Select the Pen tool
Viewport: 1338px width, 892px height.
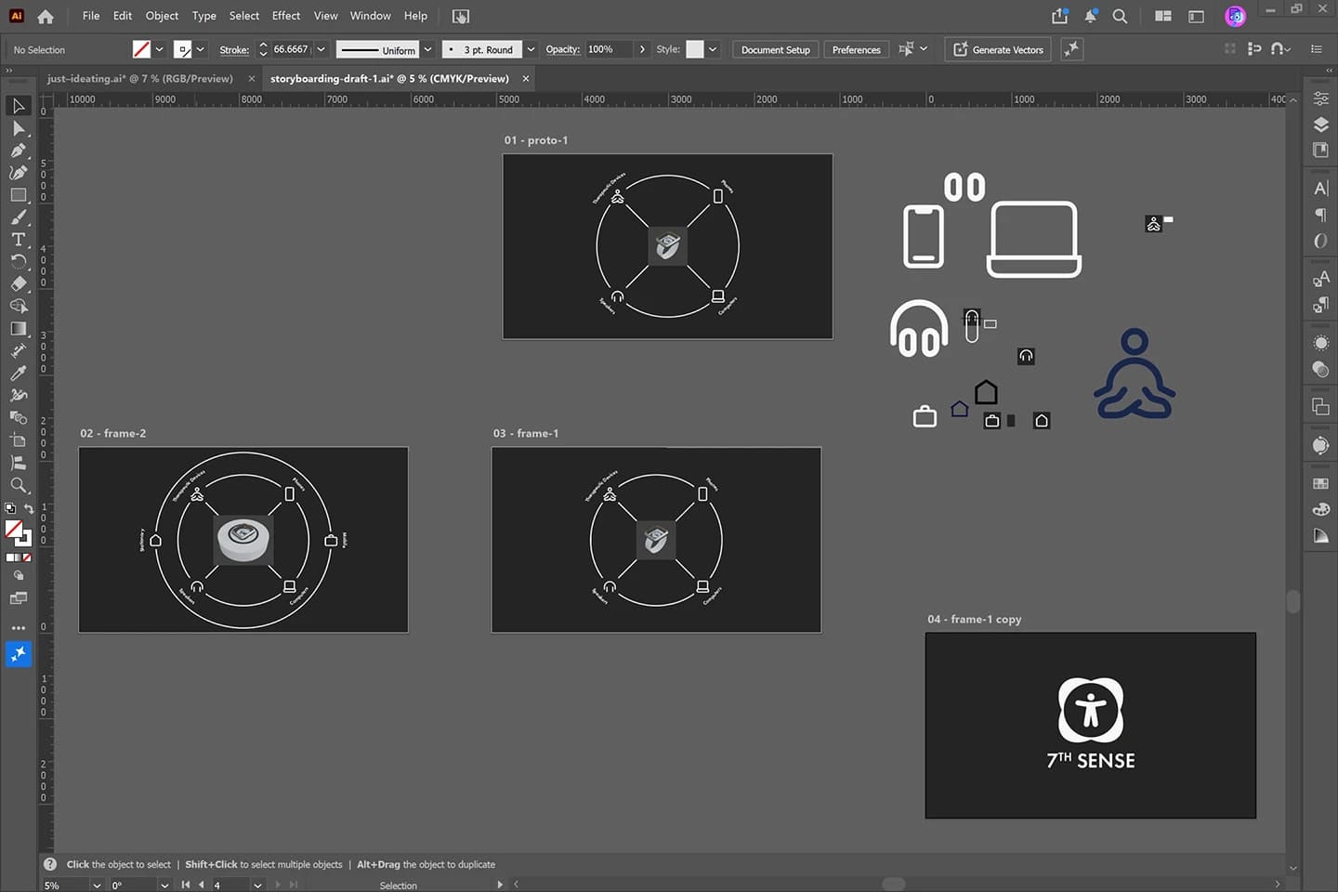(19, 151)
